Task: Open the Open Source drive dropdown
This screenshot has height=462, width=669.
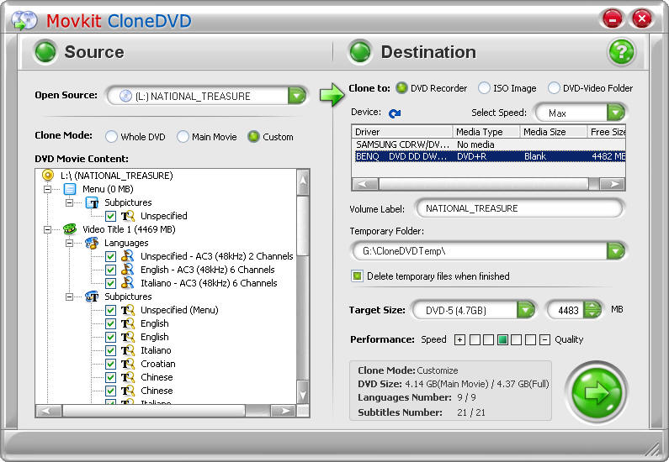Action: point(297,96)
